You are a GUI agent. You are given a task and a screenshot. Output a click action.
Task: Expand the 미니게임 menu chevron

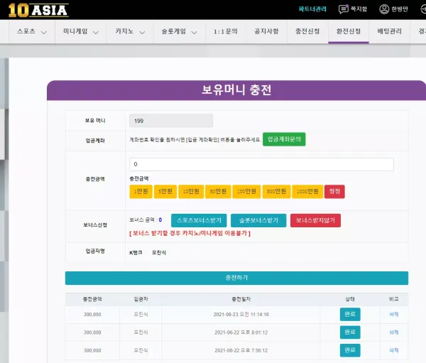(96, 33)
